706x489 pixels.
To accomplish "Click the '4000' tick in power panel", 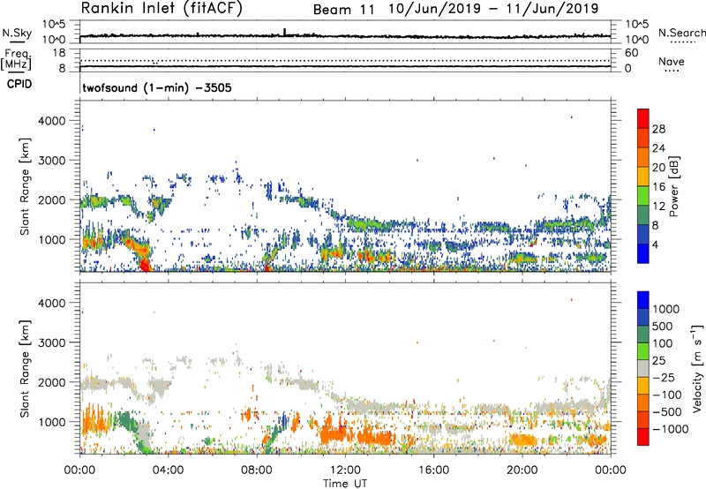I will tap(51, 121).
